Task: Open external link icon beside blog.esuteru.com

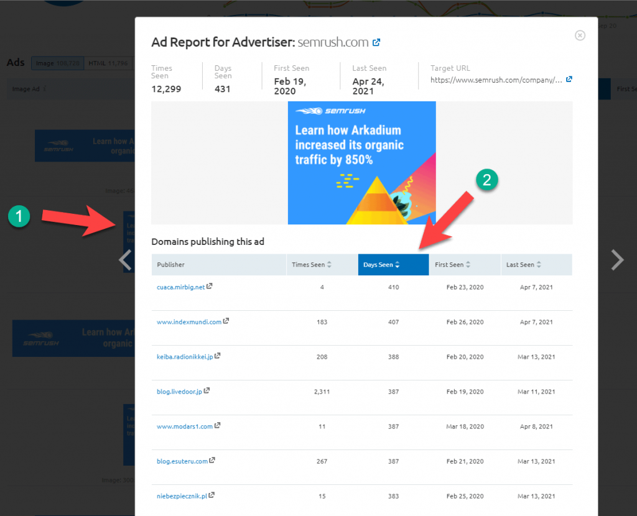Action: (212, 461)
